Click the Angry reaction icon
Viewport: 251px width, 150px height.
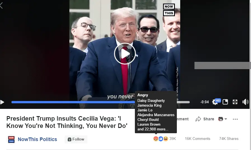click(x=156, y=139)
